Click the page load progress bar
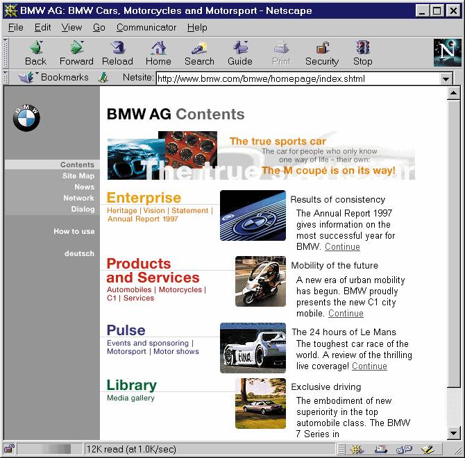This screenshot has width=465, height=458. coord(49,449)
